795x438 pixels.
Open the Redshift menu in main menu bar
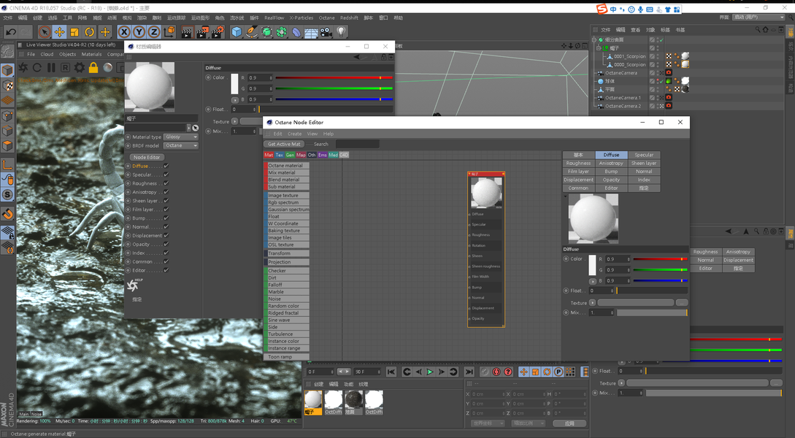click(x=349, y=18)
